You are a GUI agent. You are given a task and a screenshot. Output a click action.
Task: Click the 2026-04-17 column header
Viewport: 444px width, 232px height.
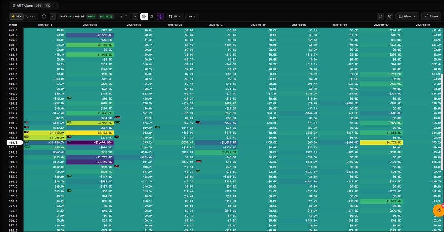tap(382, 25)
